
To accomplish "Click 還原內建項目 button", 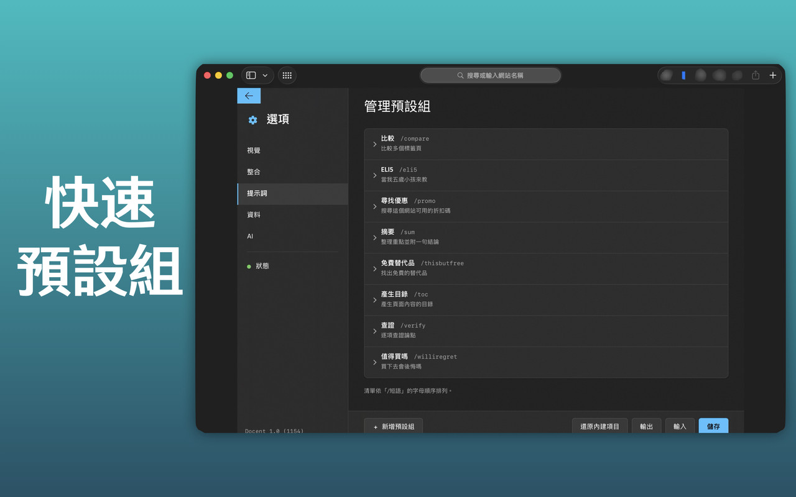I will point(599,426).
